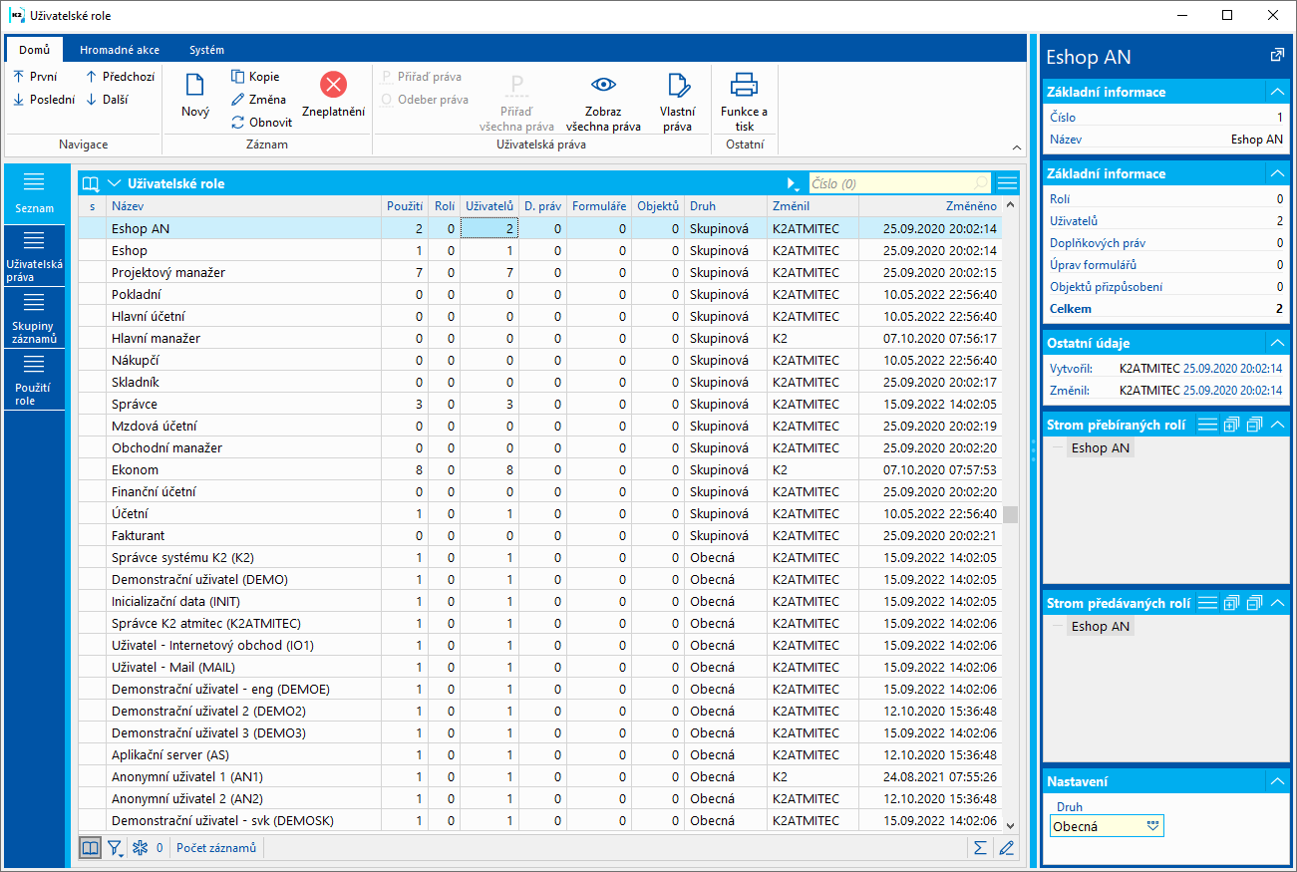This screenshot has width=1297, height=872.
Task: Expand all in Strom přebíraných rolí
Action: (x=1232, y=425)
